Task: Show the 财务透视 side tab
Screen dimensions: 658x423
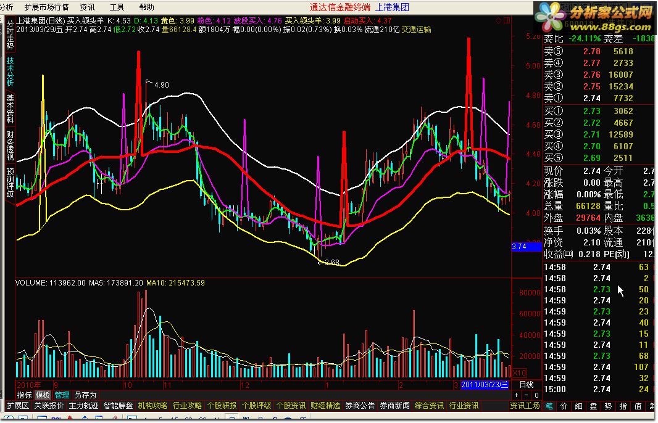Action: [10, 146]
